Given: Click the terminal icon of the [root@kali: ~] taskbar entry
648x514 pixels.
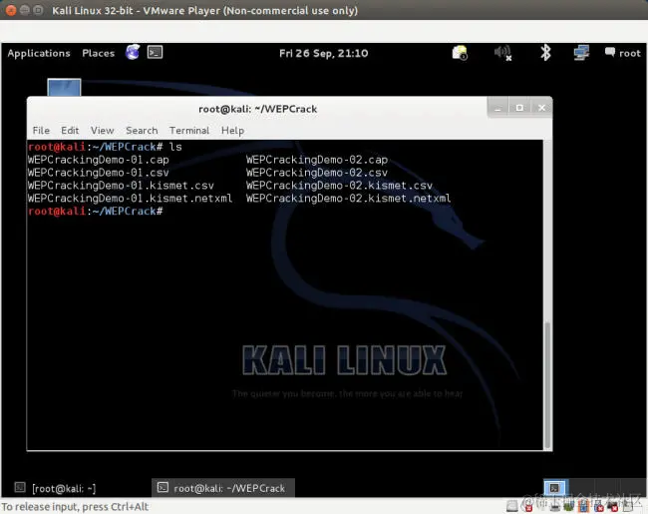Looking at the screenshot, I should coord(20,487).
